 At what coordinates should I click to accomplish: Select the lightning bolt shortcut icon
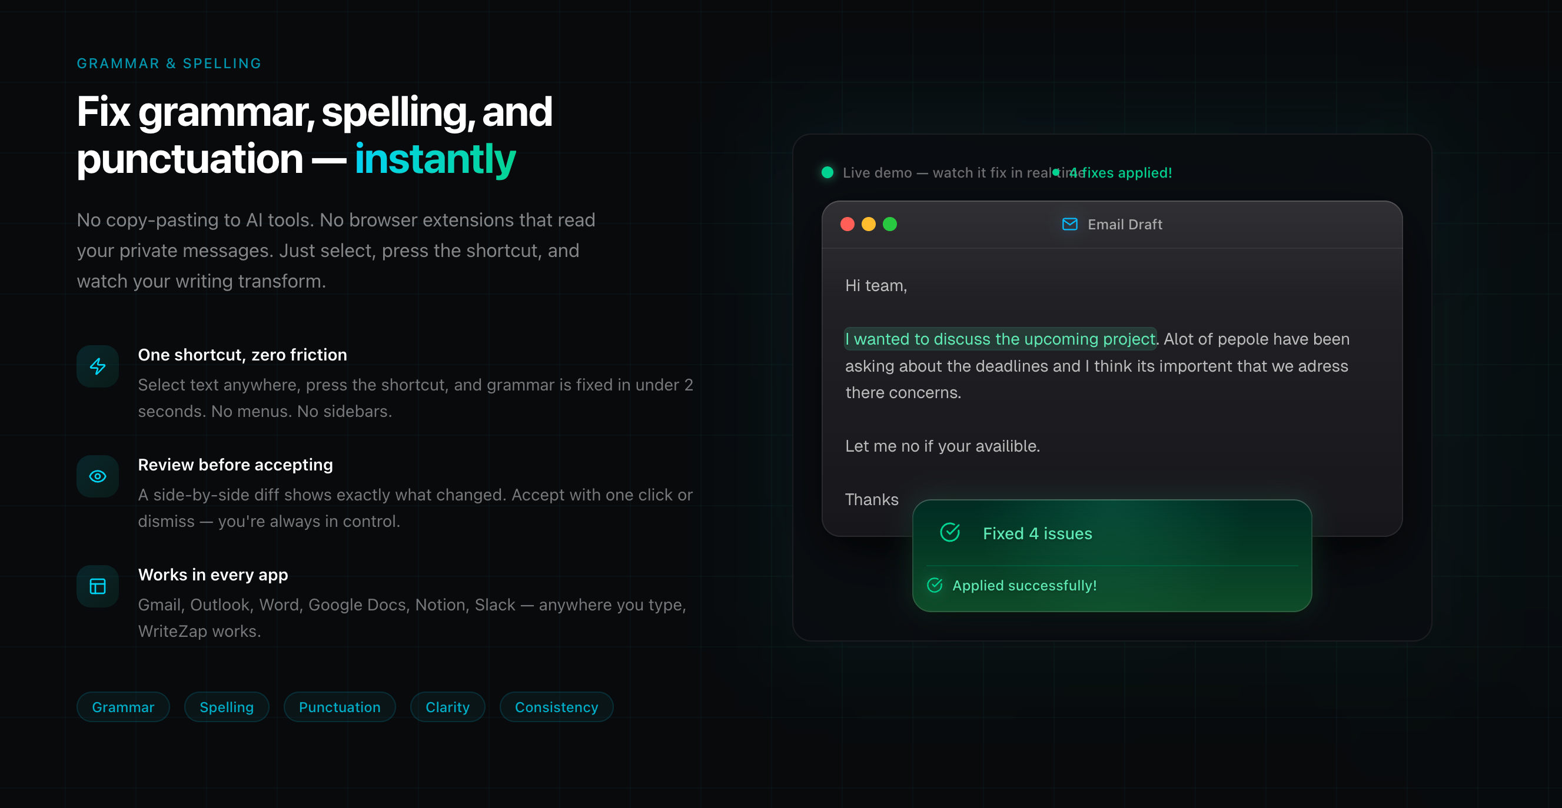97,366
